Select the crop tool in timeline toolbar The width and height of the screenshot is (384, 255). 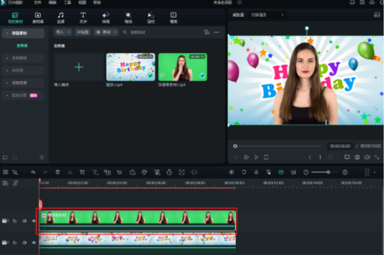coord(82,172)
